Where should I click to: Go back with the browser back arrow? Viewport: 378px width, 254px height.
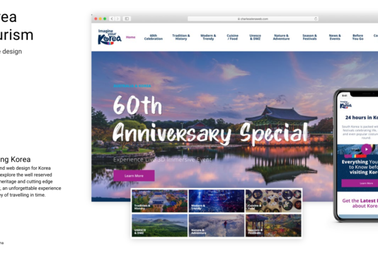(x=112, y=18)
